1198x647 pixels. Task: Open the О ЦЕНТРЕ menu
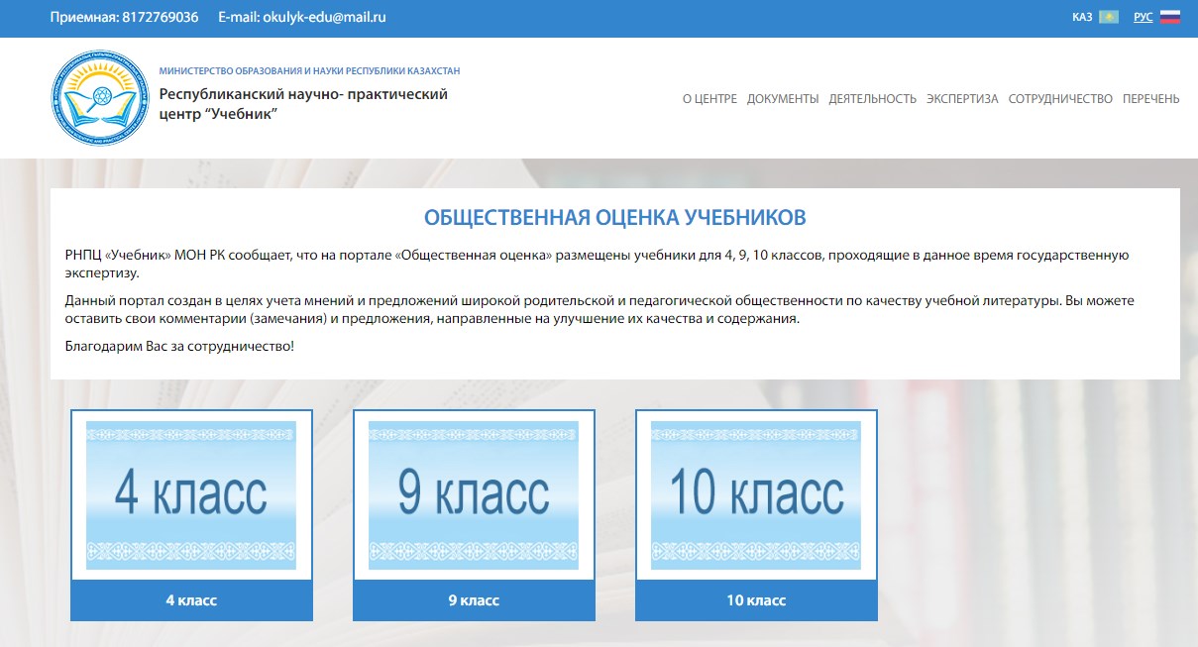click(x=709, y=99)
